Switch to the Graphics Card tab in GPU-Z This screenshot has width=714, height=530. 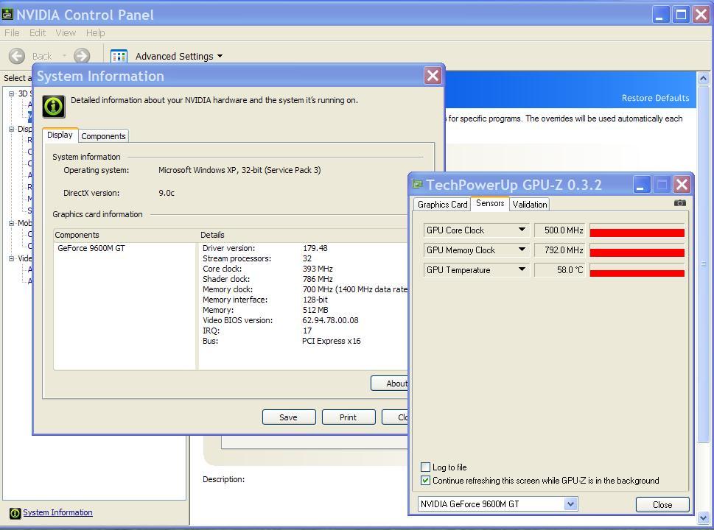pyautogui.click(x=442, y=204)
